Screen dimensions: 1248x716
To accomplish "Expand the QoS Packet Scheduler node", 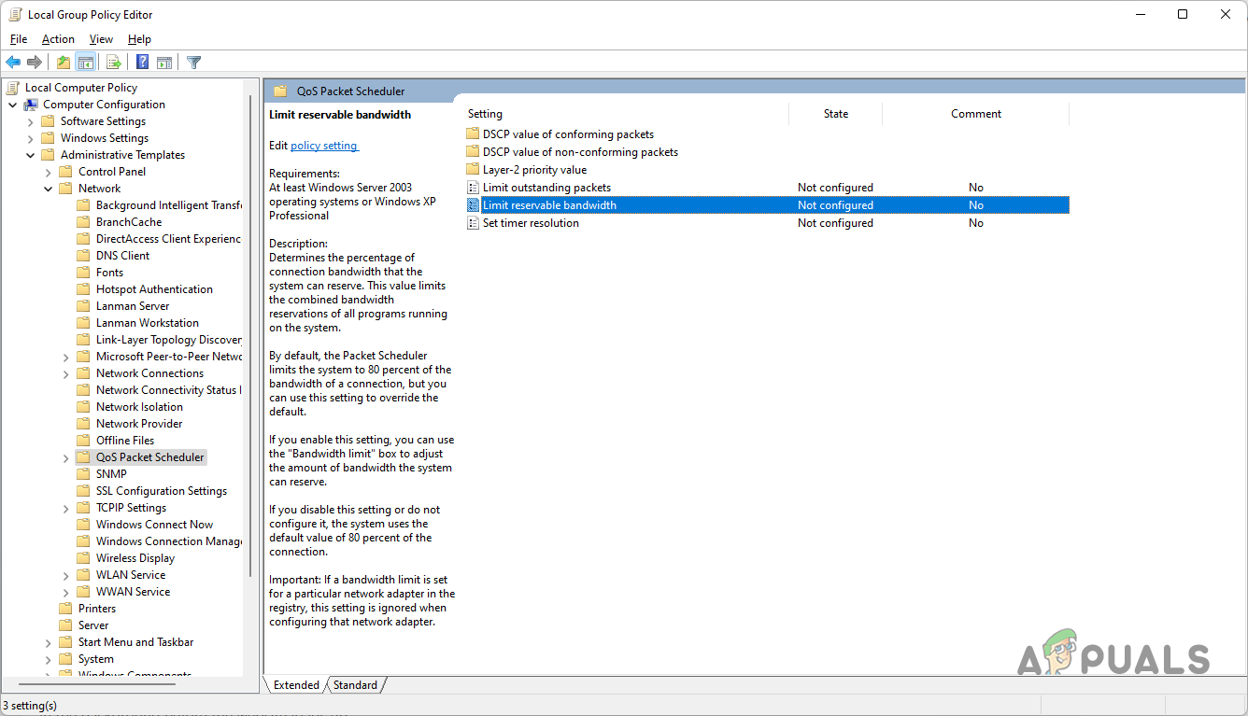I will click(x=66, y=457).
